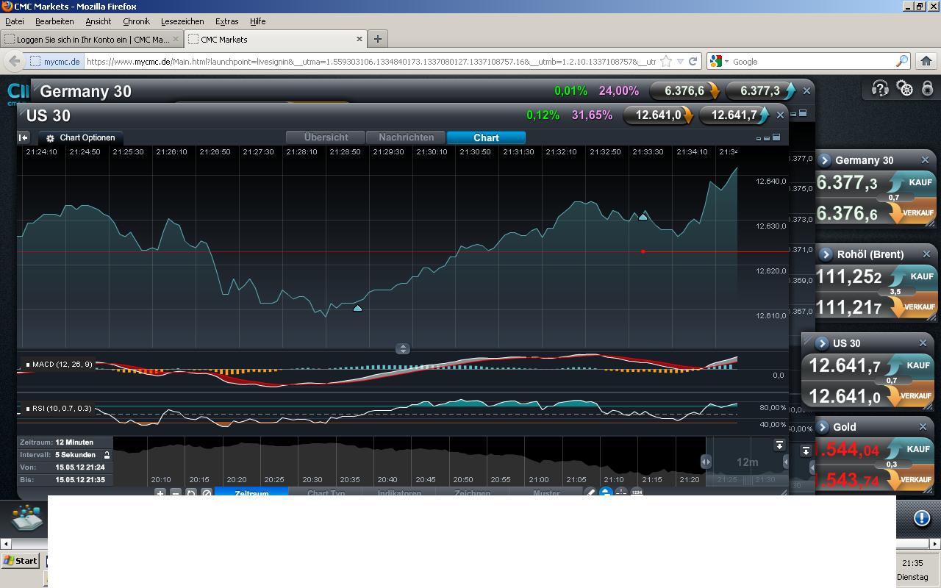Bookmark this page with star icon

point(666,61)
